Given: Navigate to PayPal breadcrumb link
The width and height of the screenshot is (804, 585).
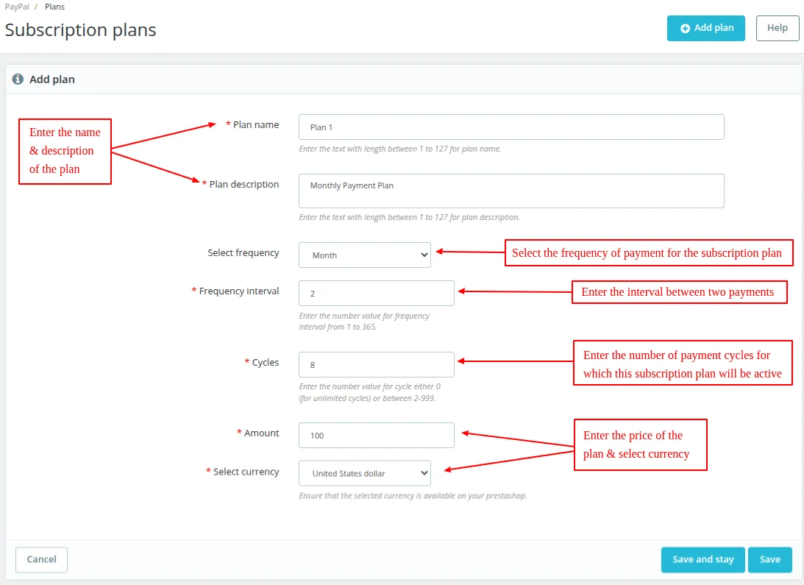Looking at the screenshot, I should (x=15, y=7).
